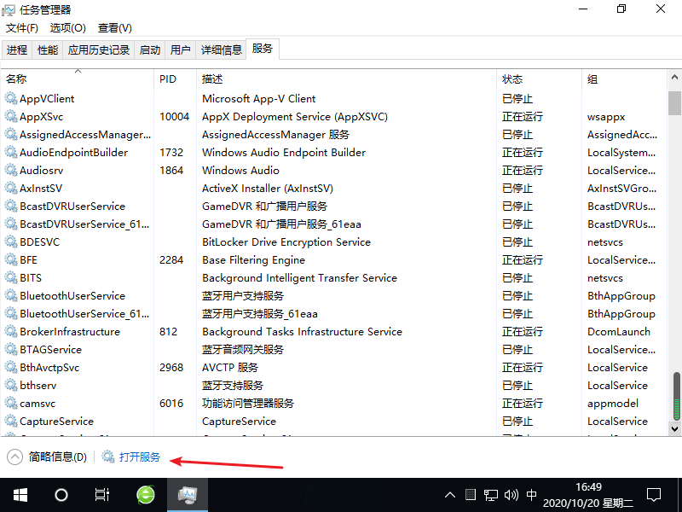The height and width of the screenshot is (512, 682).
Task: Collapse details with 简略信息 chevron
Action: 14,457
